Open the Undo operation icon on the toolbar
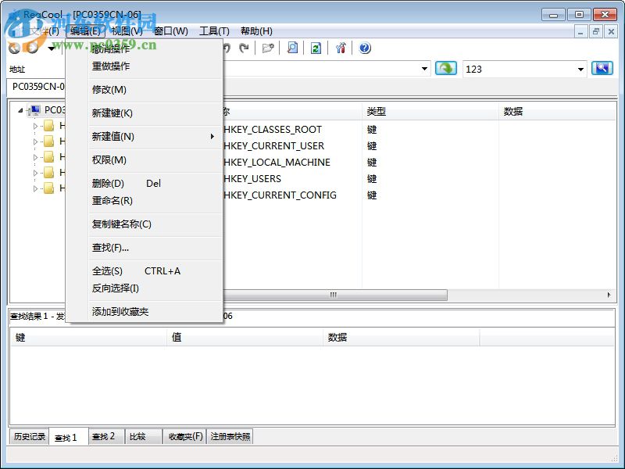625x469 pixels. pos(227,48)
